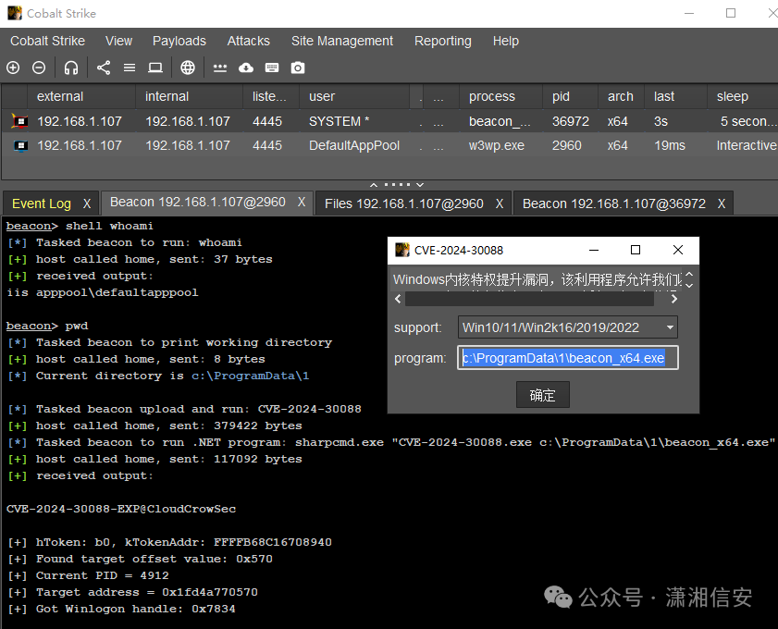Sort sessions by arch column header
778x629 pixels.
coord(620,96)
